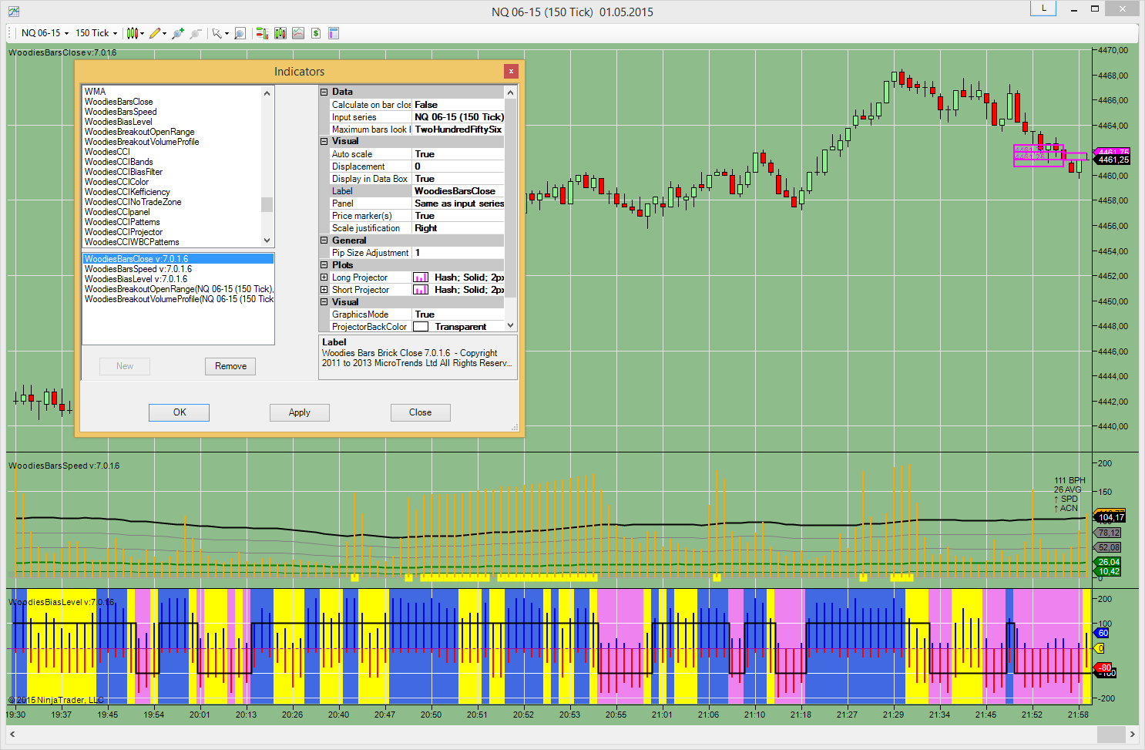Activate the zoom frame magnifier icon
Screen dimensions: 1145x750
tap(240, 33)
